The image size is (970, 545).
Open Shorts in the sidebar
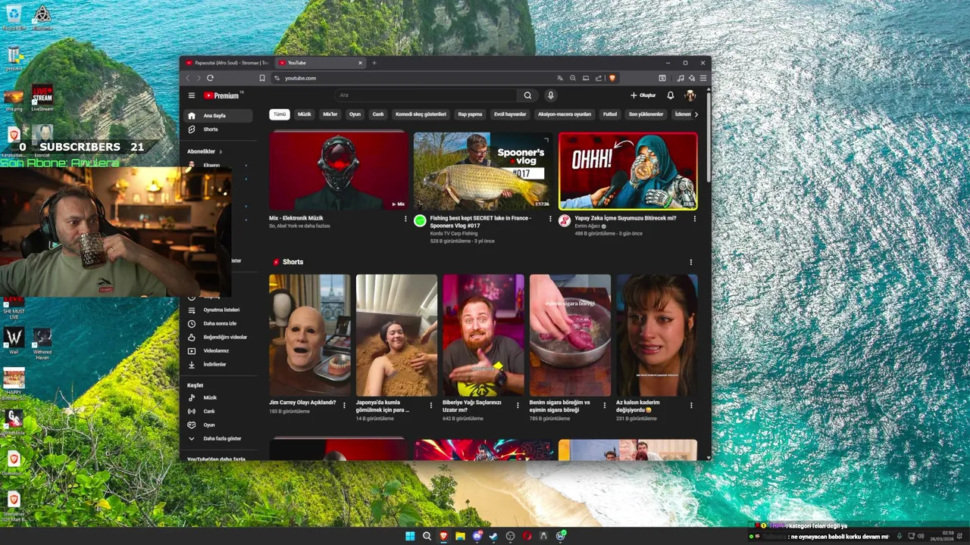pos(218,129)
